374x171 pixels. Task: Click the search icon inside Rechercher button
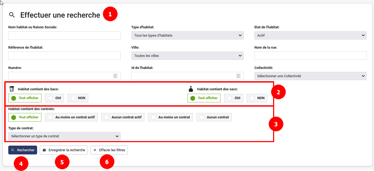[x=13, y=150]
